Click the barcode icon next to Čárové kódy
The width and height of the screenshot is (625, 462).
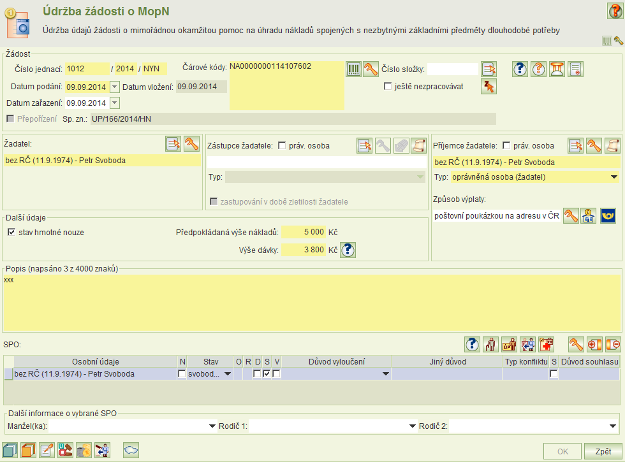353,69
